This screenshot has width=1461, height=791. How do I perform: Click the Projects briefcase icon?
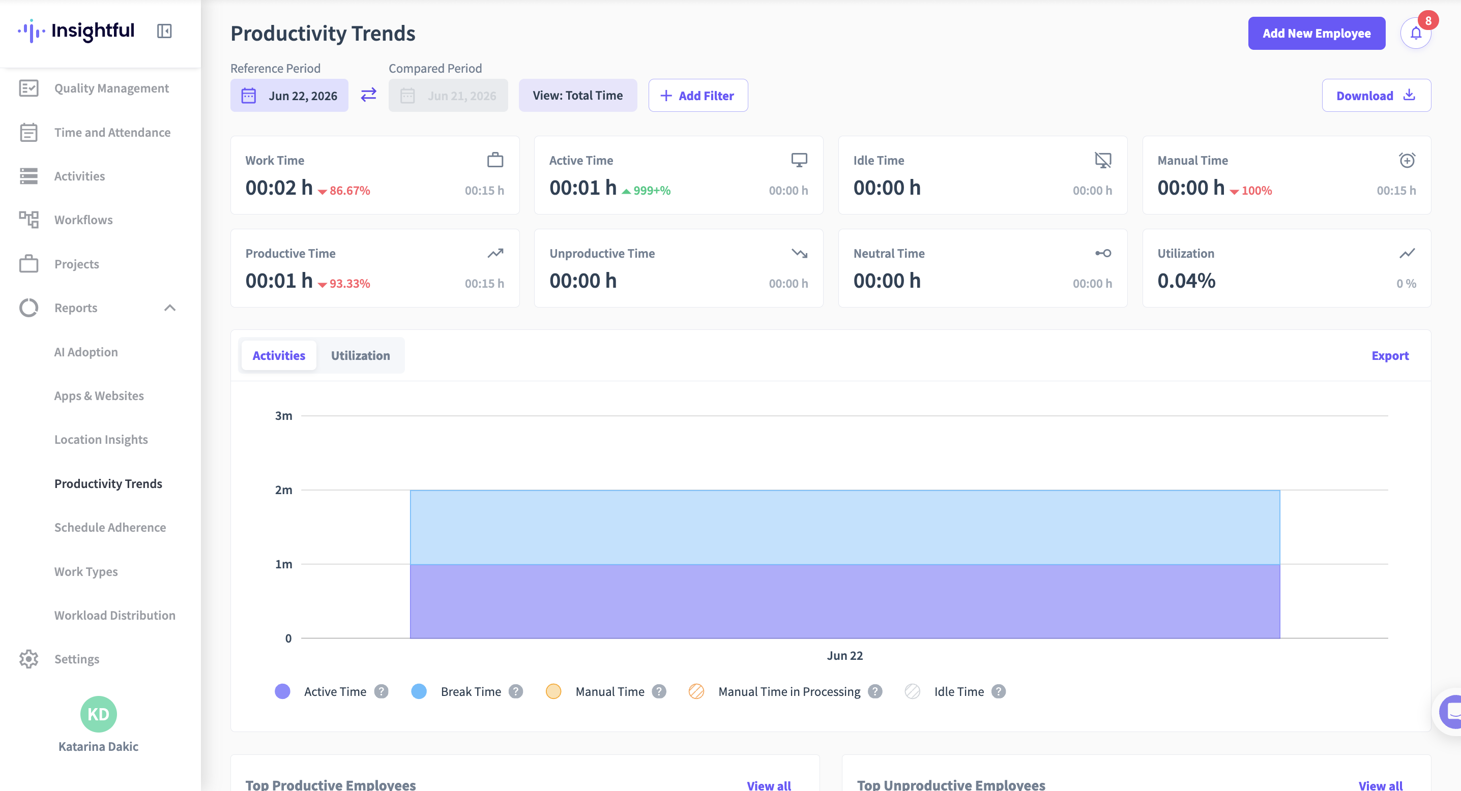tap(28, 263)
